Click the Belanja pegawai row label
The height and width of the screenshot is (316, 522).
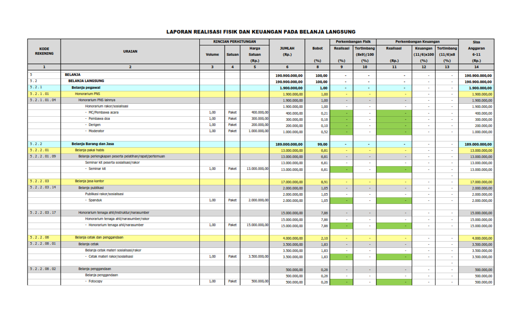[x=85, y=87]
